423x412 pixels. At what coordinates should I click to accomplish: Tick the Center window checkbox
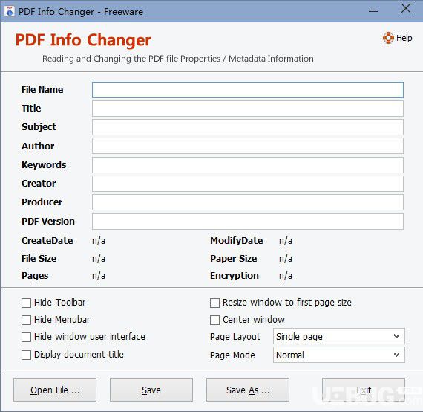[214, 320]
